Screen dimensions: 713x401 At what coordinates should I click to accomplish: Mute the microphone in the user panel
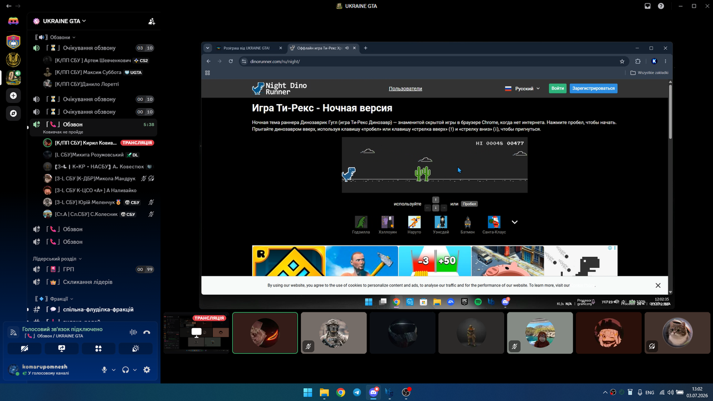click(104, 370)
